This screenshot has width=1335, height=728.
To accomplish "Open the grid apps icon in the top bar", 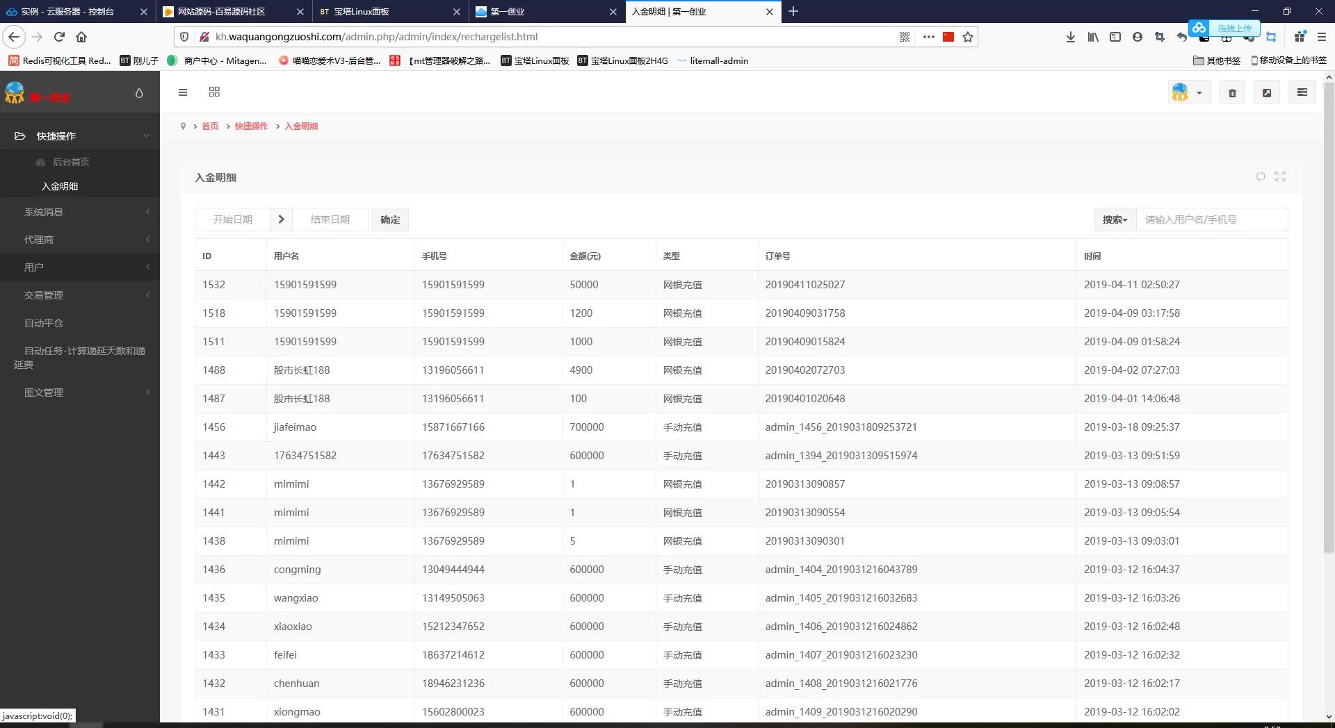I will [x=214, y=92].
